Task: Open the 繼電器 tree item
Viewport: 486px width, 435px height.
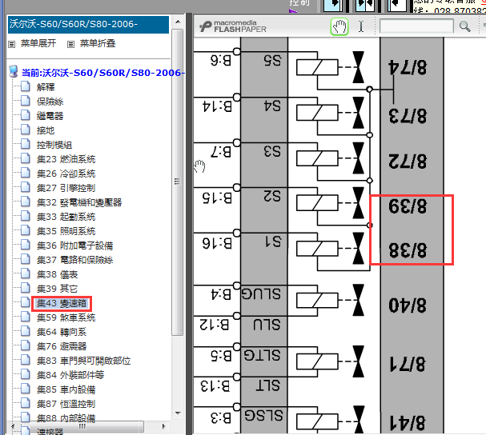Action: coord(50,116)
